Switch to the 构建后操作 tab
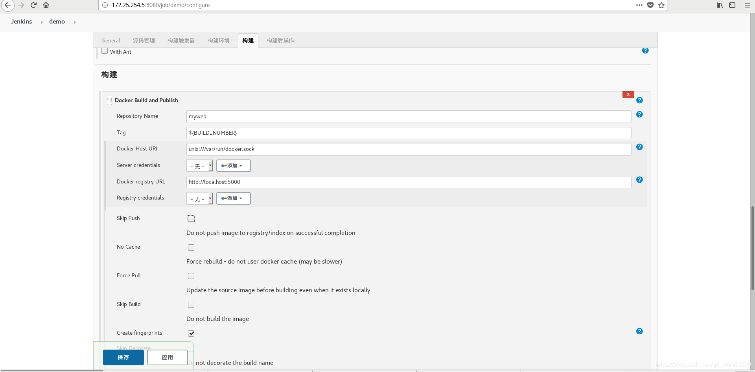755x372 pixels. click(x=280, y=40)
